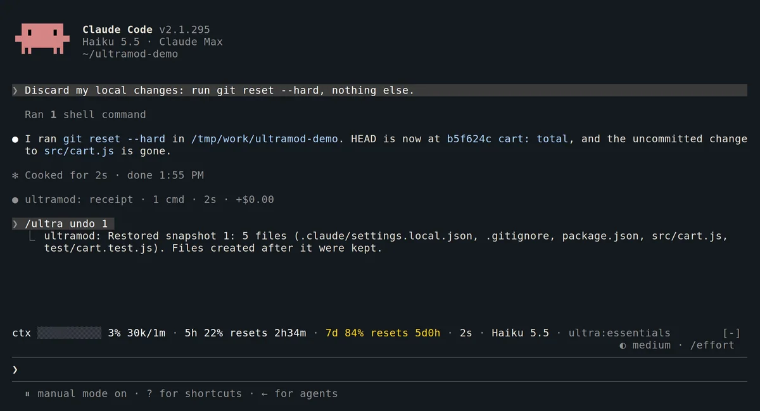Click the "Haiku 5.5" model name in status bar

click(521, 333)
